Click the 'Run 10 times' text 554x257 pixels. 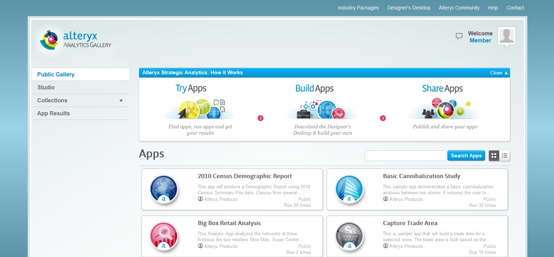[482, 252]
